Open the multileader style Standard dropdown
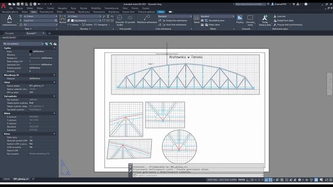The width and height of the screenshot is (333, 187). (175, 16)
